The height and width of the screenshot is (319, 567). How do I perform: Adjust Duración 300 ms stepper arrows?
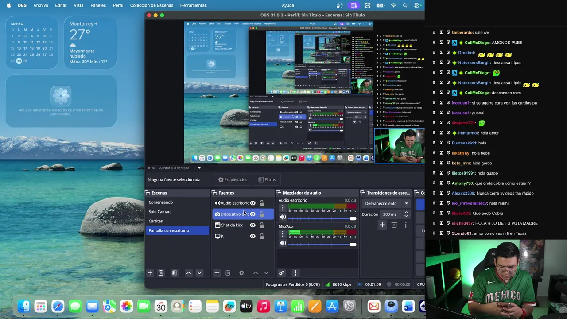tap(406, 214)
